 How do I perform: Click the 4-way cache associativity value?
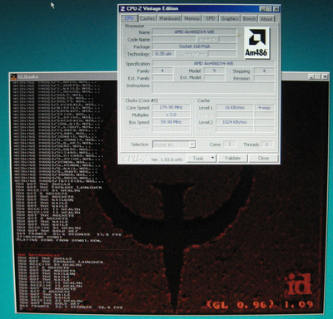264,108
